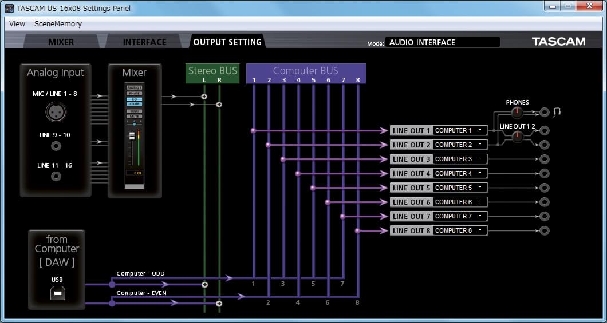Click the TASCAM app icon in title bar
This screenshot has width=607, height=323.
click(9, 8)
